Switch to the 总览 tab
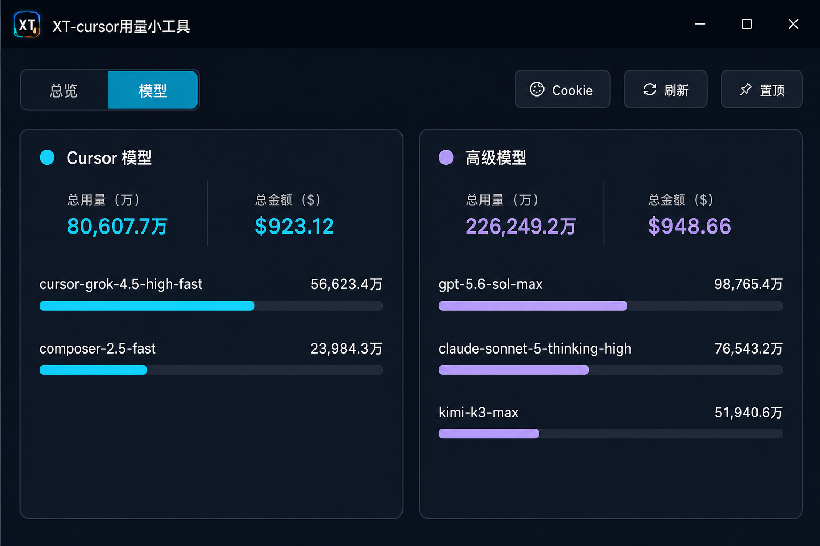The width and height of the screenshot is (820, 546). pyautogui.click(x=65, y=90)
